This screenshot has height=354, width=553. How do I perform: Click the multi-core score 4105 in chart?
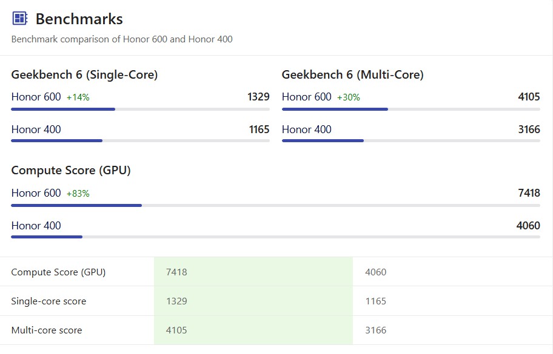click(x=529, y=97)
